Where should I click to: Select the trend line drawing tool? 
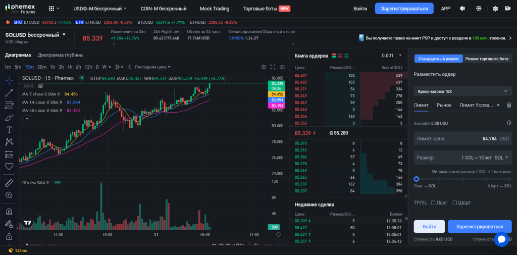pos(9,92)
